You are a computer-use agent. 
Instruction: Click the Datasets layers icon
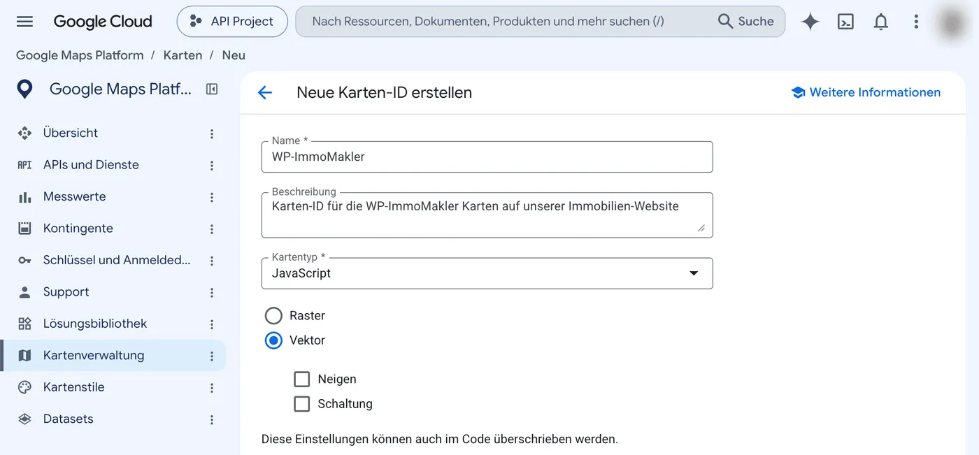24,419
